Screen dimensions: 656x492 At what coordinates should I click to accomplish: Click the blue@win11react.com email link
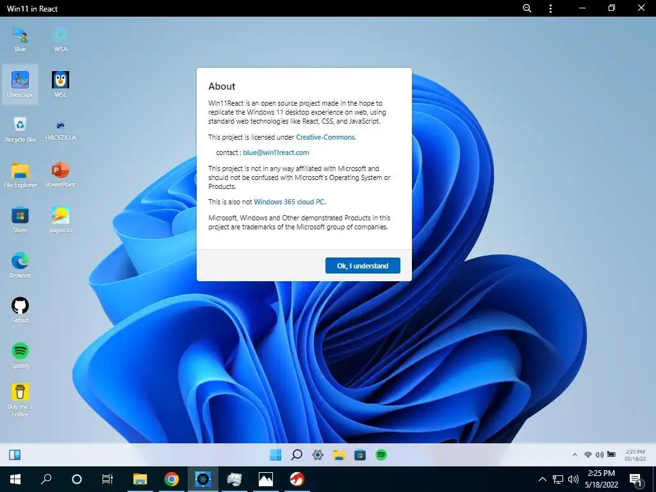click(276, 152)
